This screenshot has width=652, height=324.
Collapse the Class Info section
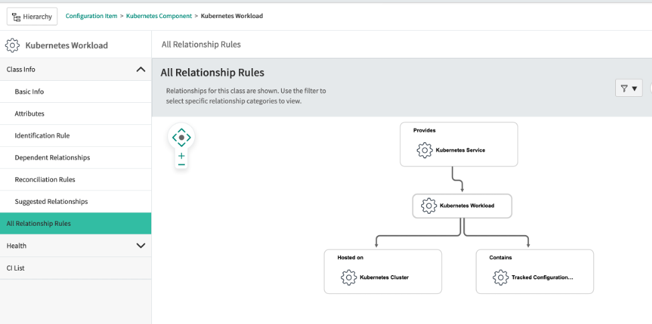(x=76, y=69)
